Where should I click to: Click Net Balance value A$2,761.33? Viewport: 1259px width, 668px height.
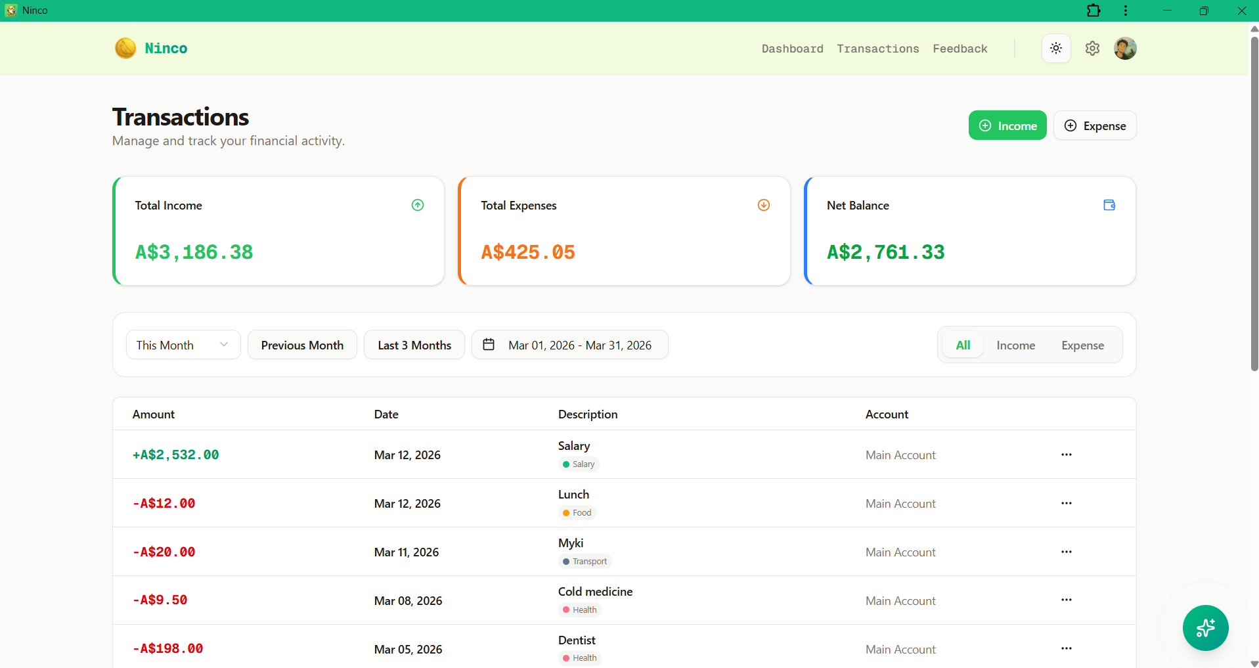886,252
